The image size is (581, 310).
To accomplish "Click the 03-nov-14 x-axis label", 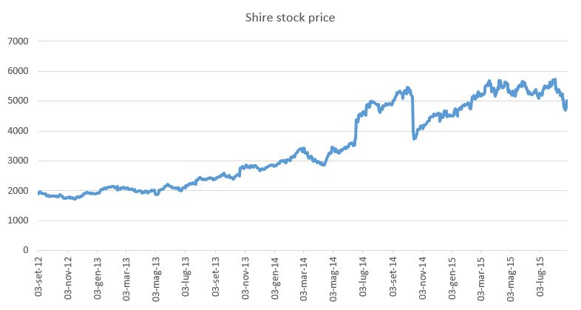I will tap(423, 278).
